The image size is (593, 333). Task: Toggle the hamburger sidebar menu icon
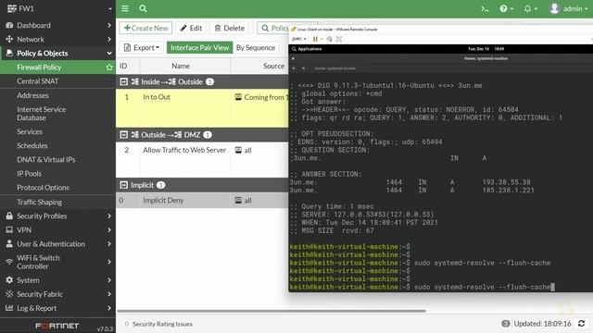click(125, 8)
